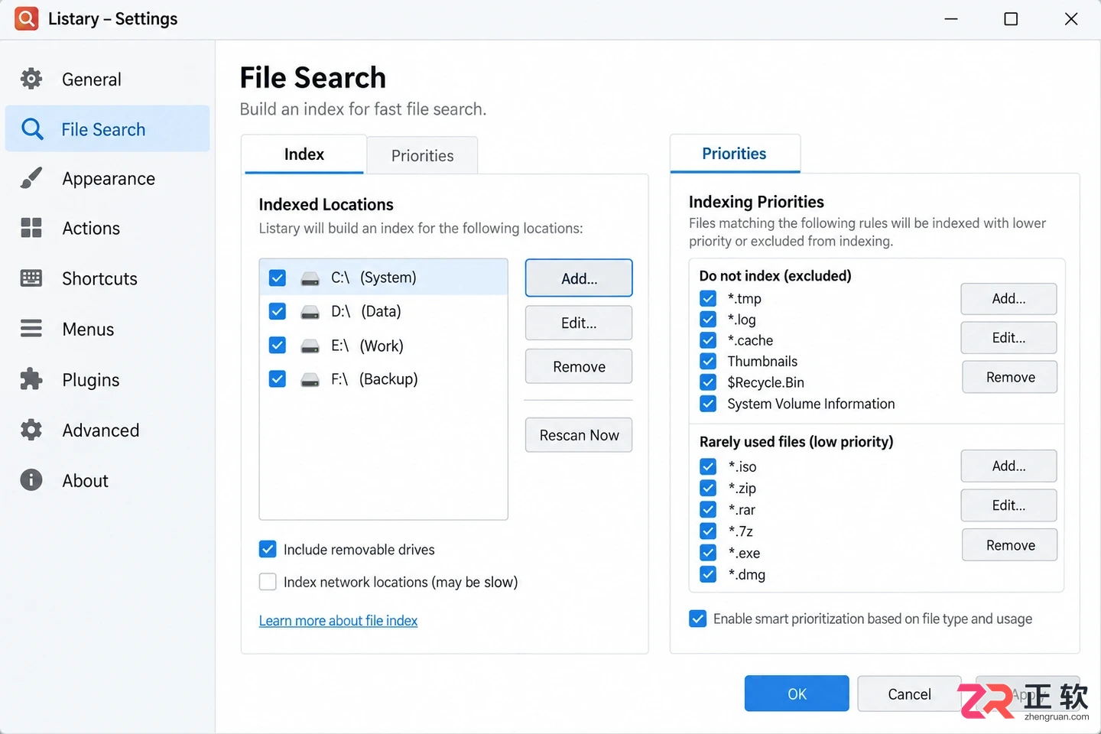
Task: Click Remove in Rarely used files section
Action: pos(1009,545)
